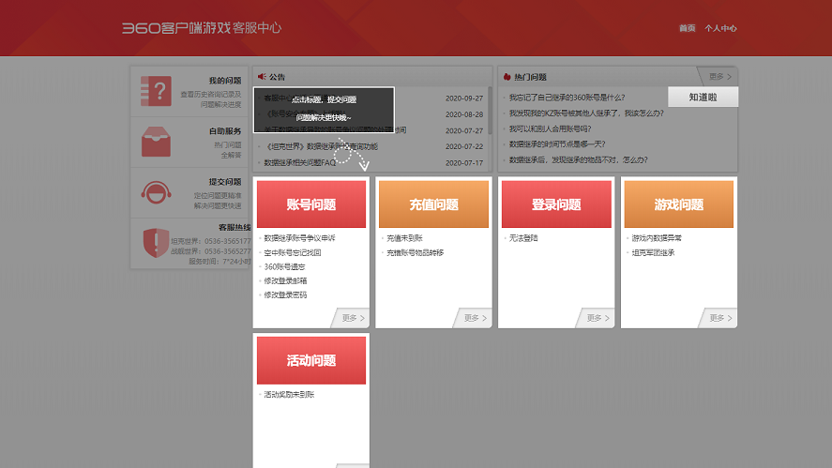Click the 提交问题 headset icon
832x468 pixels.
156,192
